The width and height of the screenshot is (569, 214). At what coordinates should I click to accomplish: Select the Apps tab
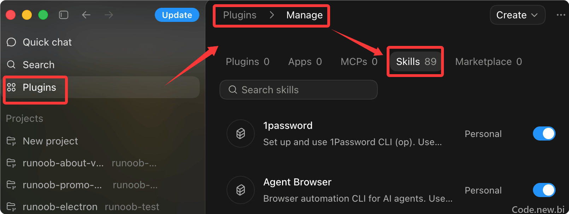(305, 62)
